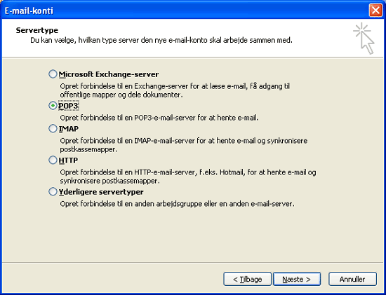Click the bold Yderligere servertyper label text
Image resolution: width=386 pixels, height=295 pixels.
tap(101, 192)
